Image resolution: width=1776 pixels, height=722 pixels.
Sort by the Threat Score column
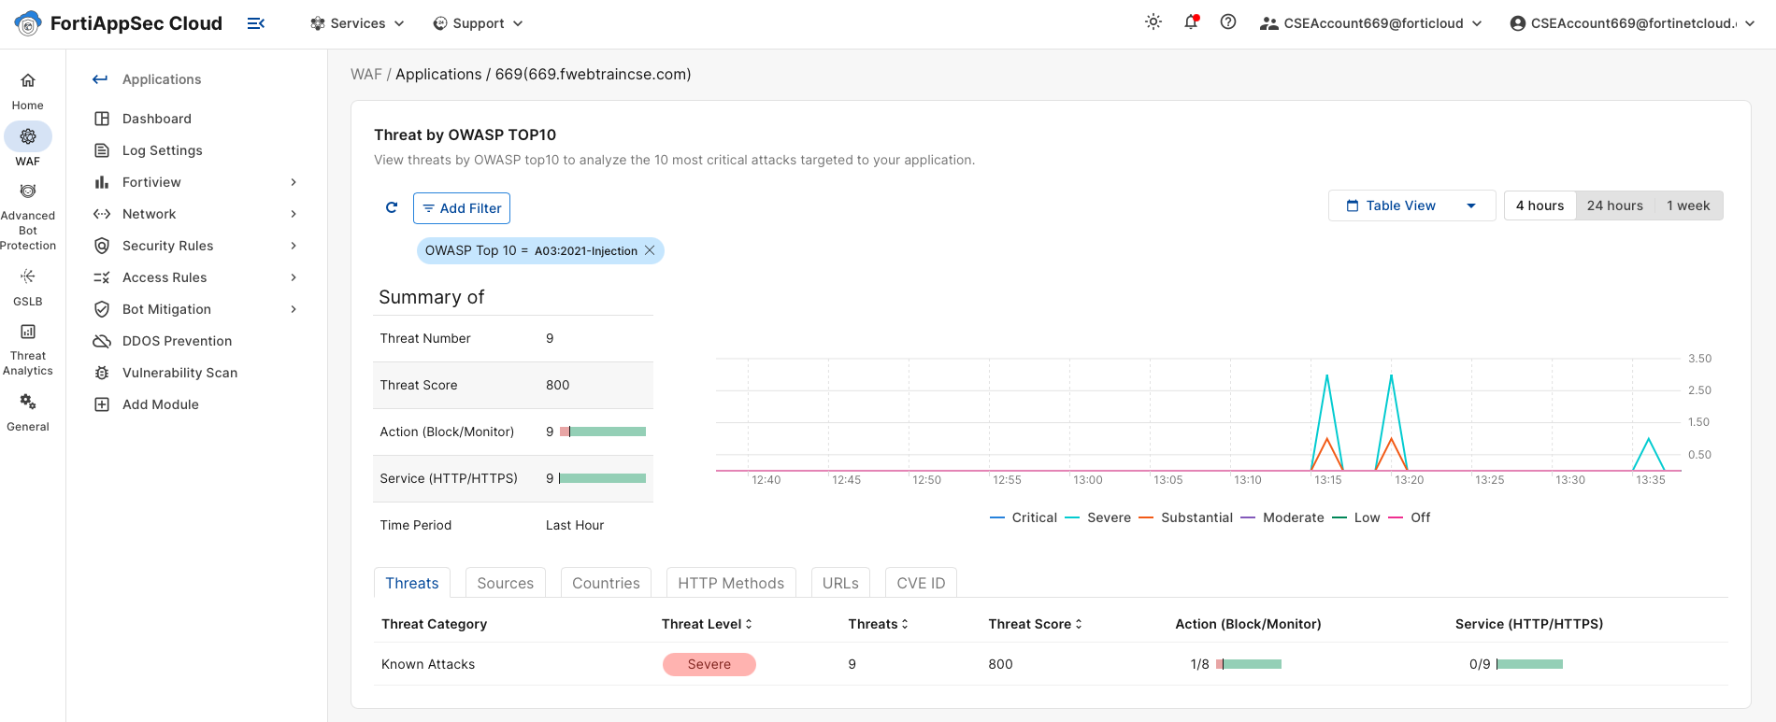click(x=1035, y=624)
